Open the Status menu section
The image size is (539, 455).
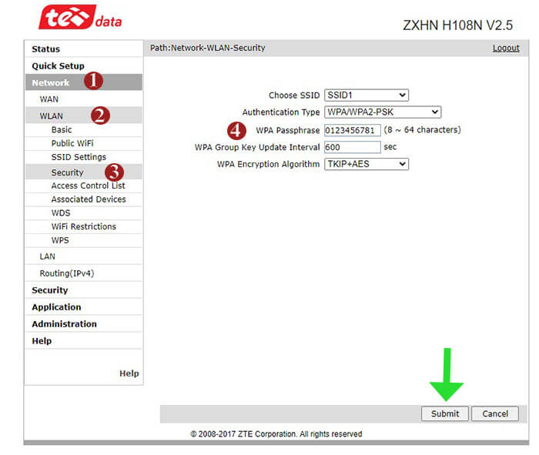coord(45,49)
